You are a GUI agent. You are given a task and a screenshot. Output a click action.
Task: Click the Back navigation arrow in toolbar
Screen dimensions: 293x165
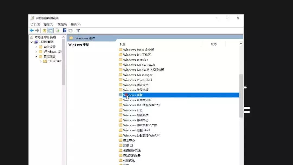[x=32, y=30]
